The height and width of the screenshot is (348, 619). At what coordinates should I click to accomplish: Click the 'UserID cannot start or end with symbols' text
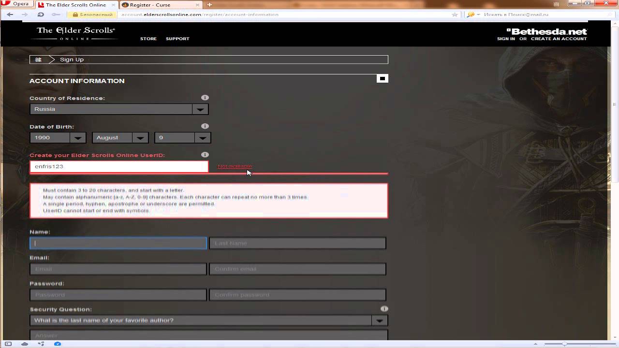96,211
